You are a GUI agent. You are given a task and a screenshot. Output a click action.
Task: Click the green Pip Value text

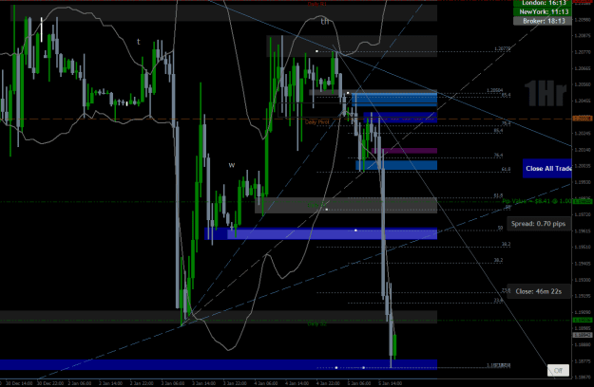coord(536,201)
